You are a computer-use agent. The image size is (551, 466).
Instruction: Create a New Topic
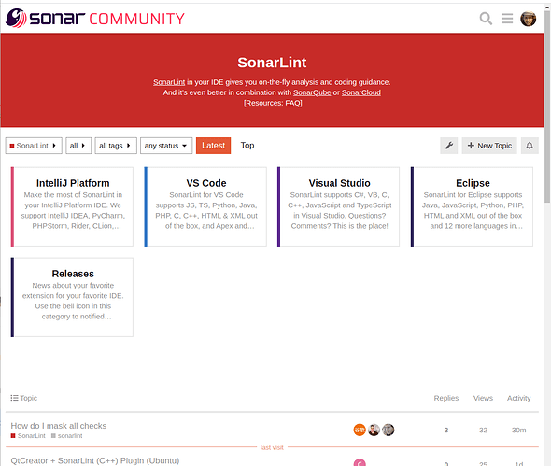click(x=489, y=146)
